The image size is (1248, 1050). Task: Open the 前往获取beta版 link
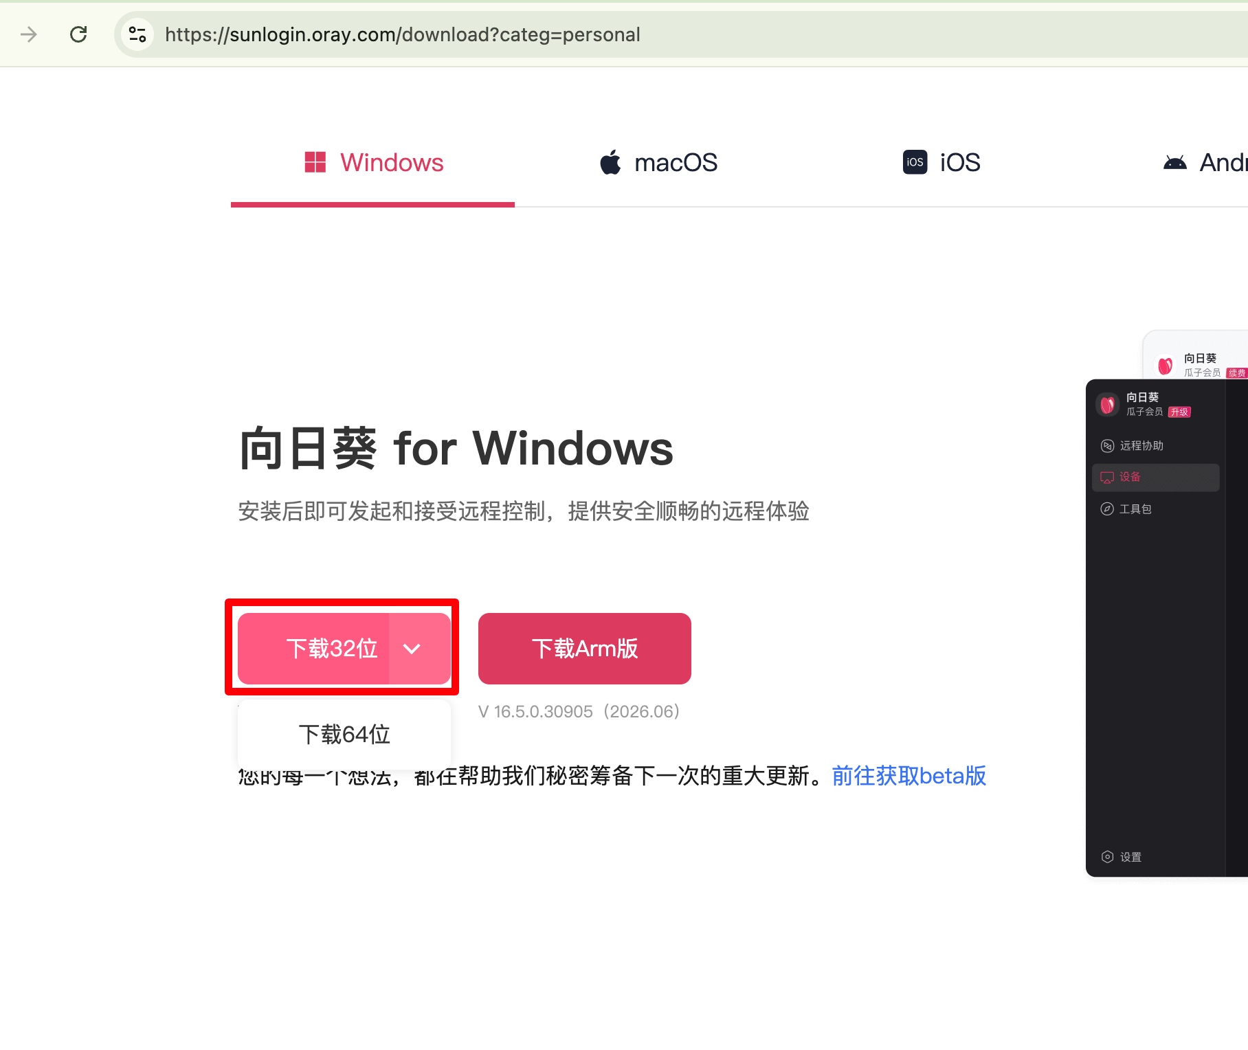[x=909, y=776]
